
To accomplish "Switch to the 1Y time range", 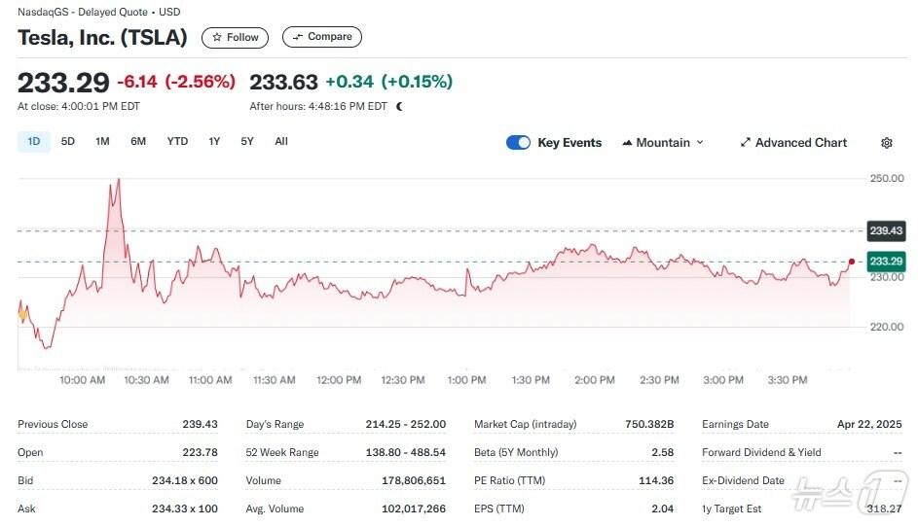I will (214, 142).
